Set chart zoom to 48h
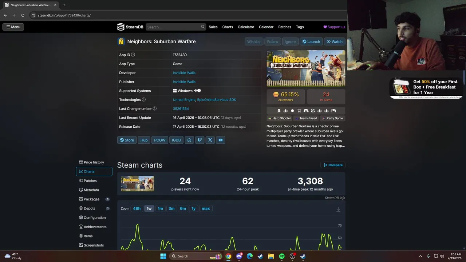 click(x=137, y=209)
